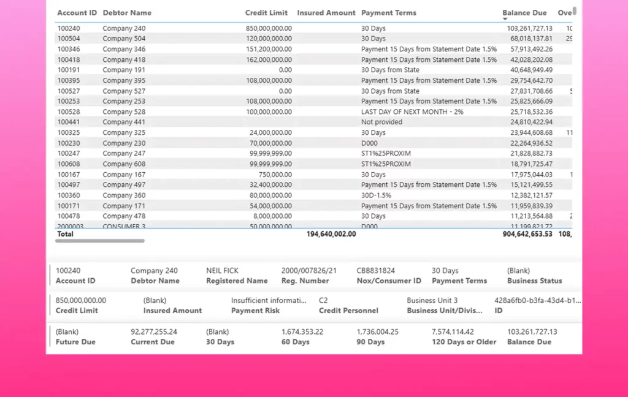Sort table by Account ID column header
The width and height of the screenshot is (628, 397).
[x=77, y=13]
